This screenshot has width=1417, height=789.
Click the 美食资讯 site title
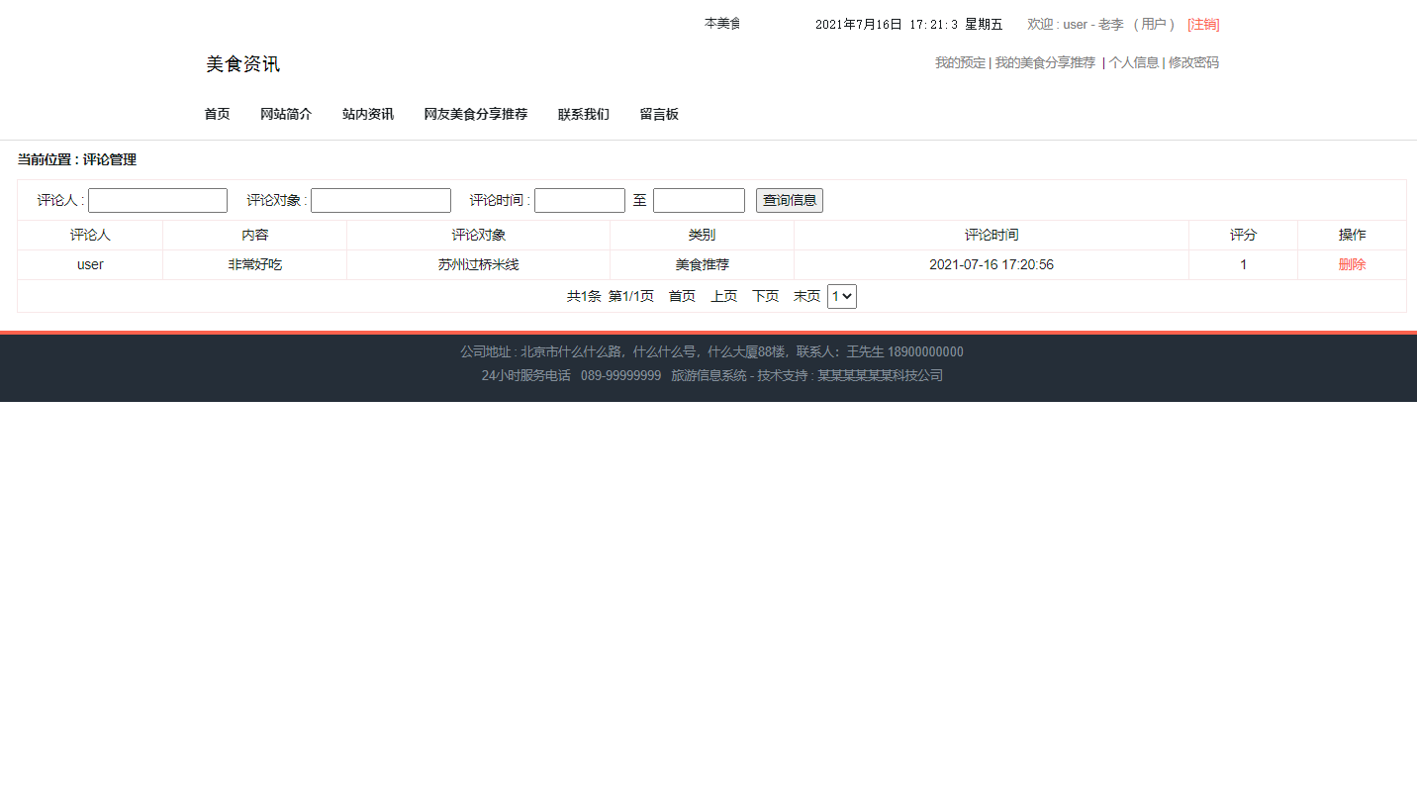[243, 64]
